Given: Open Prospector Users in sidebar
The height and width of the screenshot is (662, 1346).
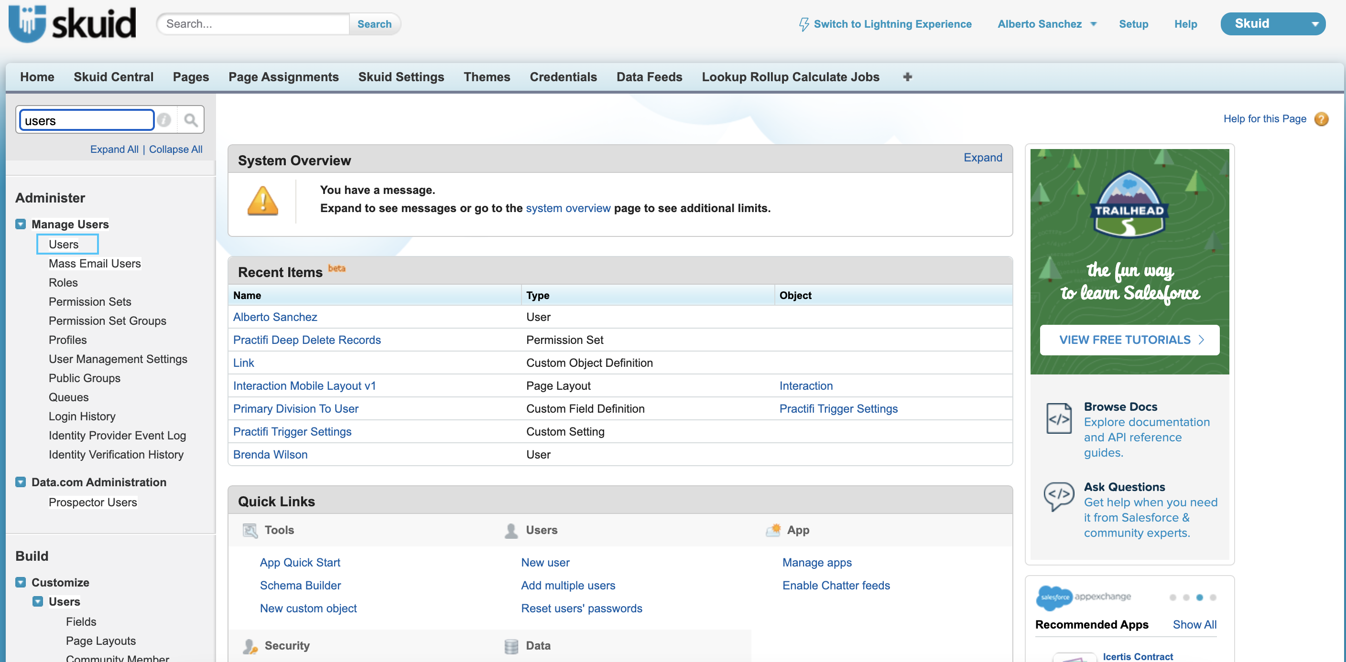Looking at the screenshot, I should point(92,502).
